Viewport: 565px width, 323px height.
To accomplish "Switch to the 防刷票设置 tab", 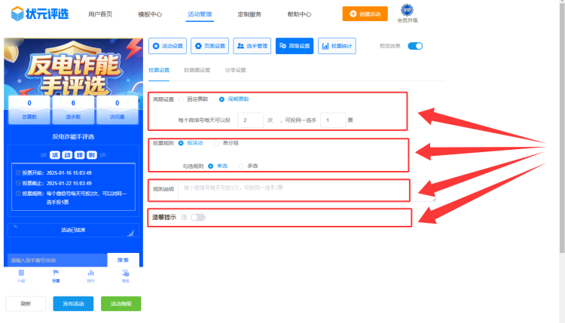I will [x=197, y=70].
